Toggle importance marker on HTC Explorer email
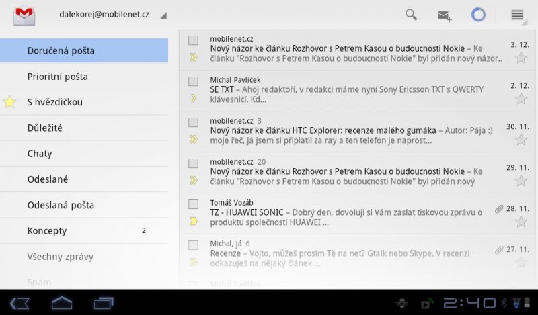The image size is (538, 315). pos(194,139)
